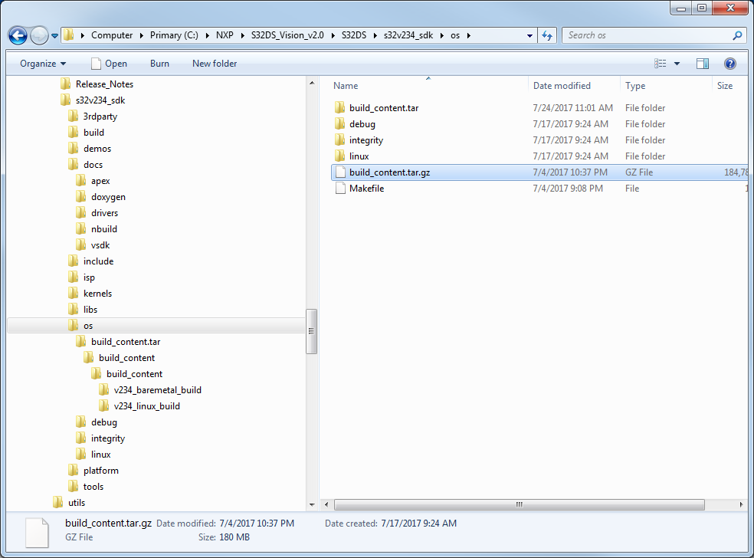Viewport: 754px width, 558px height.
Task: Click the tree pane scroll up arrow
Action: pyautogui.click(x=312, y=83)
